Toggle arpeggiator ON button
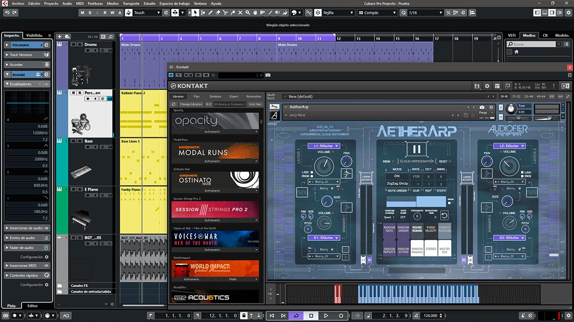574x322 pixels. (x=397, y=176)
